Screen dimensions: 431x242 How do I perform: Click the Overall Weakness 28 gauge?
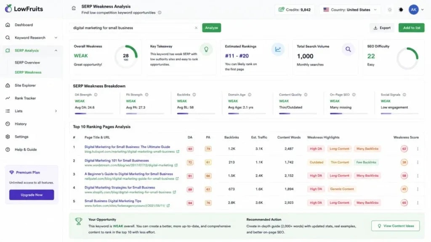coord(126,57)
